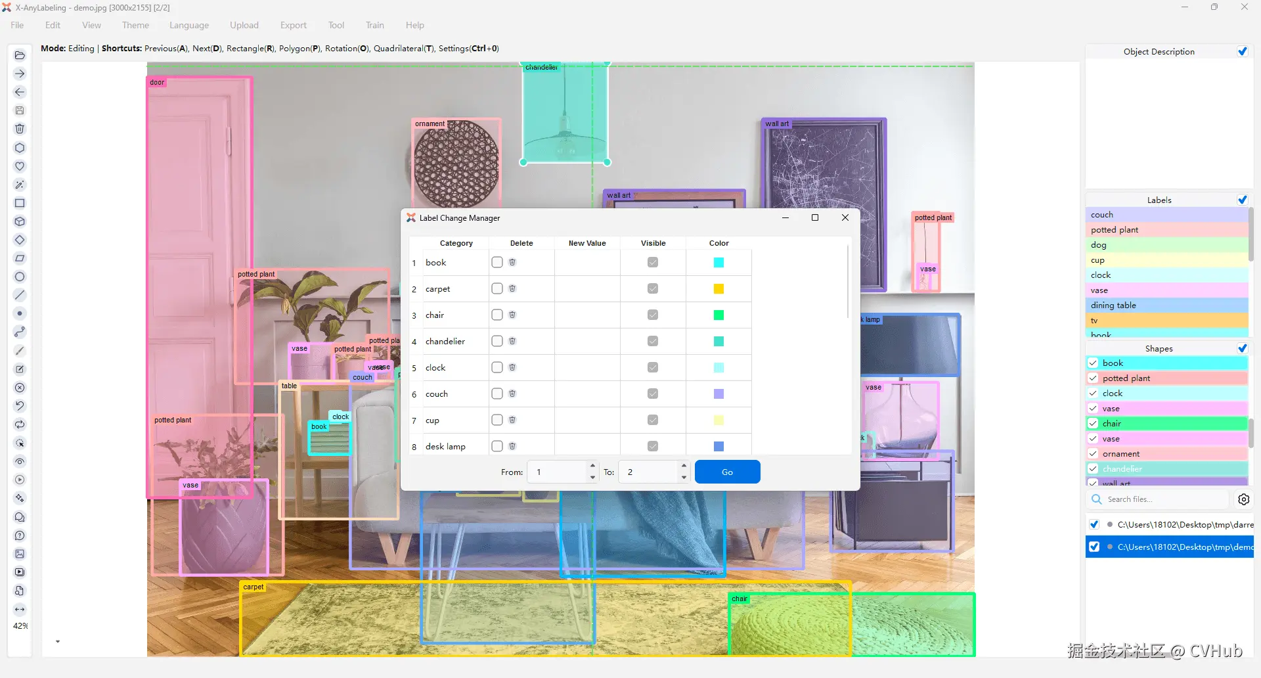Click the Search files input field
This screenshot has height=678, width=1261.
tap(1166, 499)
